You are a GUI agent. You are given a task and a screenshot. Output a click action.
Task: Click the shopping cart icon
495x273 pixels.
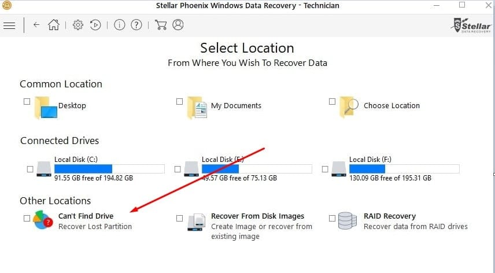(161, 25)
